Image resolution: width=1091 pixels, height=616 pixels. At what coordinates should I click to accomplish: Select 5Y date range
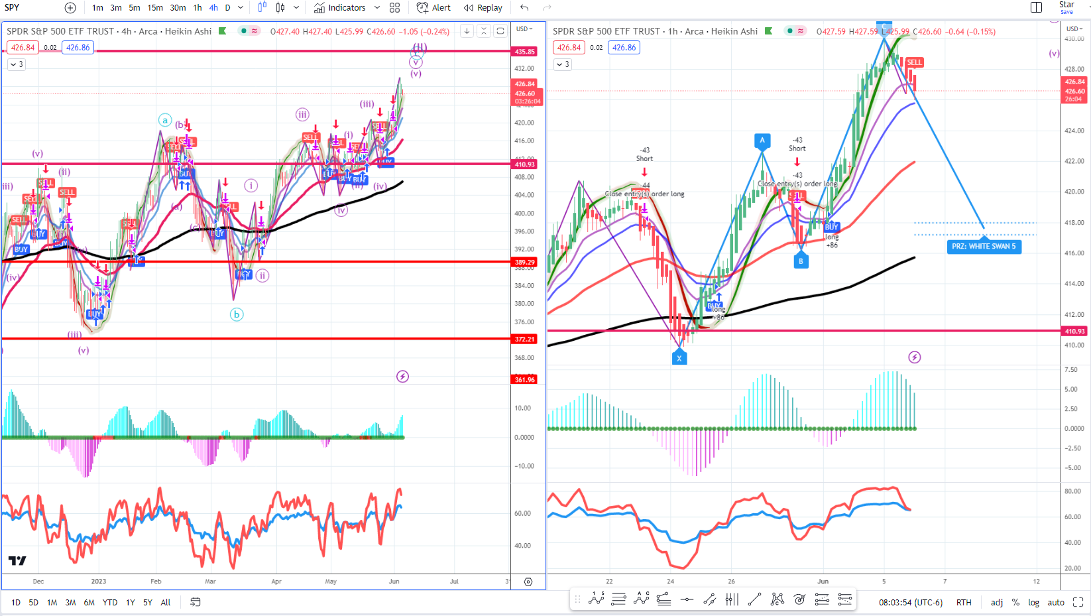(x=147, y=603)
